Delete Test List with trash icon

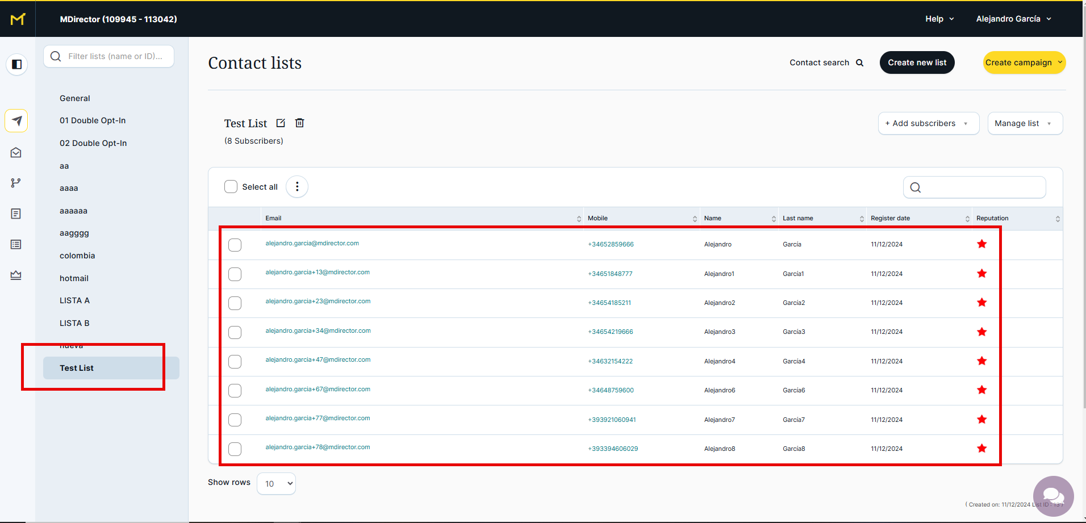pyautogui.click(x=300, y=123)
